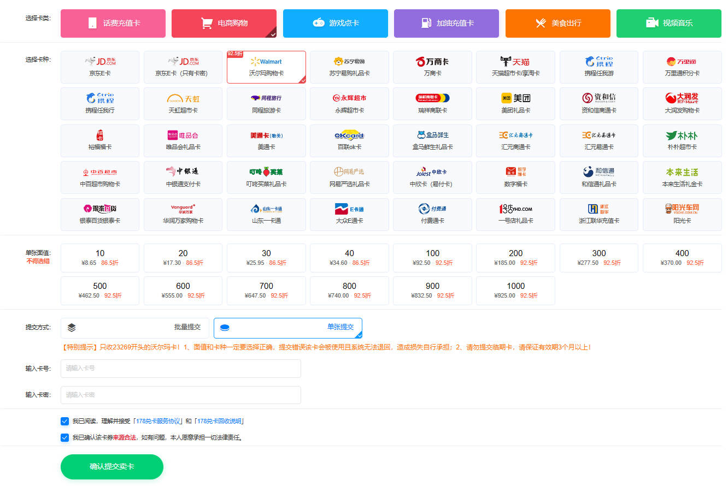Screen dimensions: 728x486
Task: Select the 一号店礼品卡 card
Action: 516,215
